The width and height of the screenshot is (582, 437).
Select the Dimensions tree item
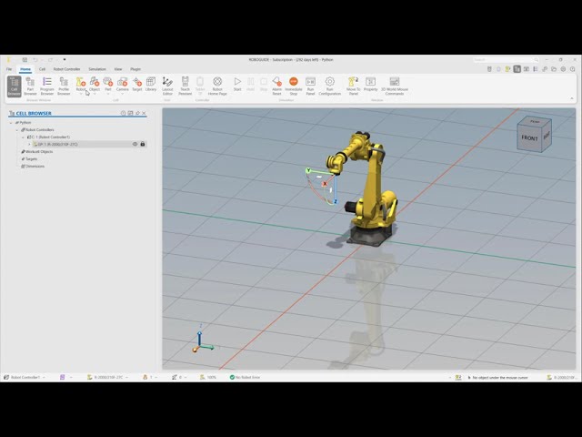click(35, 167)
